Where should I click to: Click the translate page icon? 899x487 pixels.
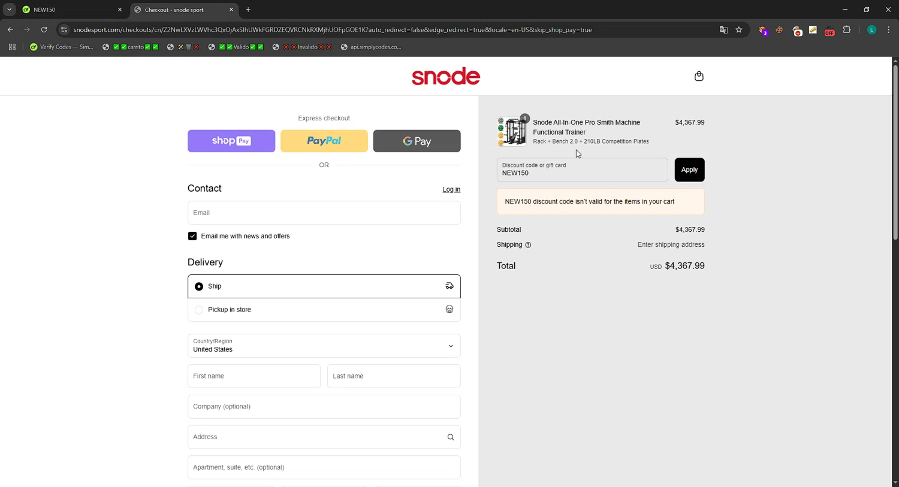point(723,29)
